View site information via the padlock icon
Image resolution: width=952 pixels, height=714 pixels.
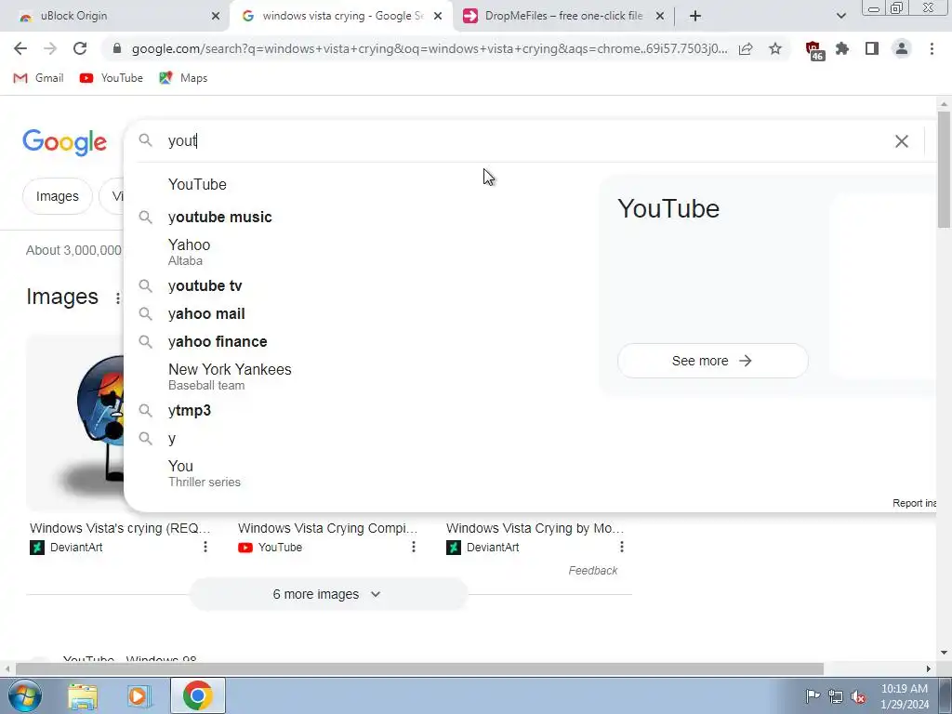(x=117, y=48)
